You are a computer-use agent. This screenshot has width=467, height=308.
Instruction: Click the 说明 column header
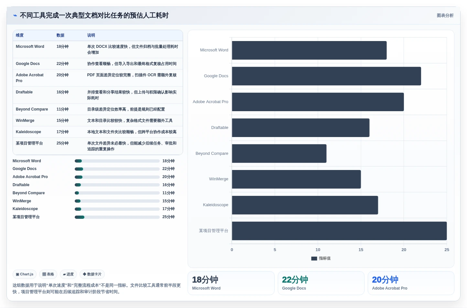tap(91, 35)
